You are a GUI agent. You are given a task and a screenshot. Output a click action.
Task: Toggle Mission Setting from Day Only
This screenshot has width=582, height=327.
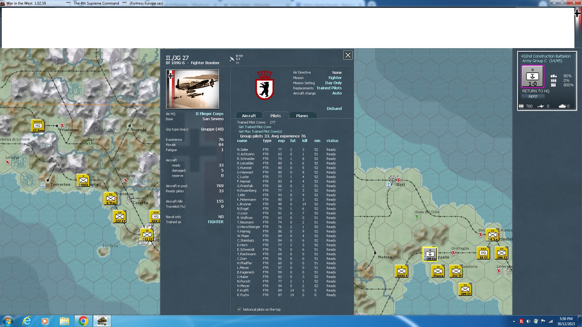(x=333, y=83)
